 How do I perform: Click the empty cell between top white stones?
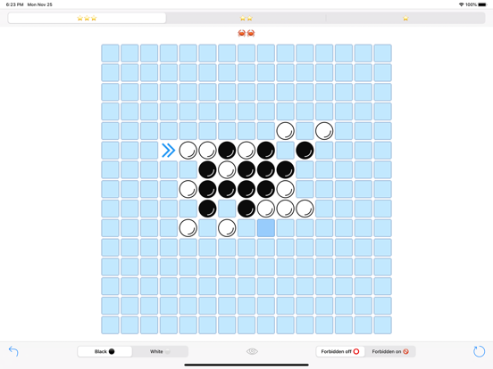[x=305, y=131]
